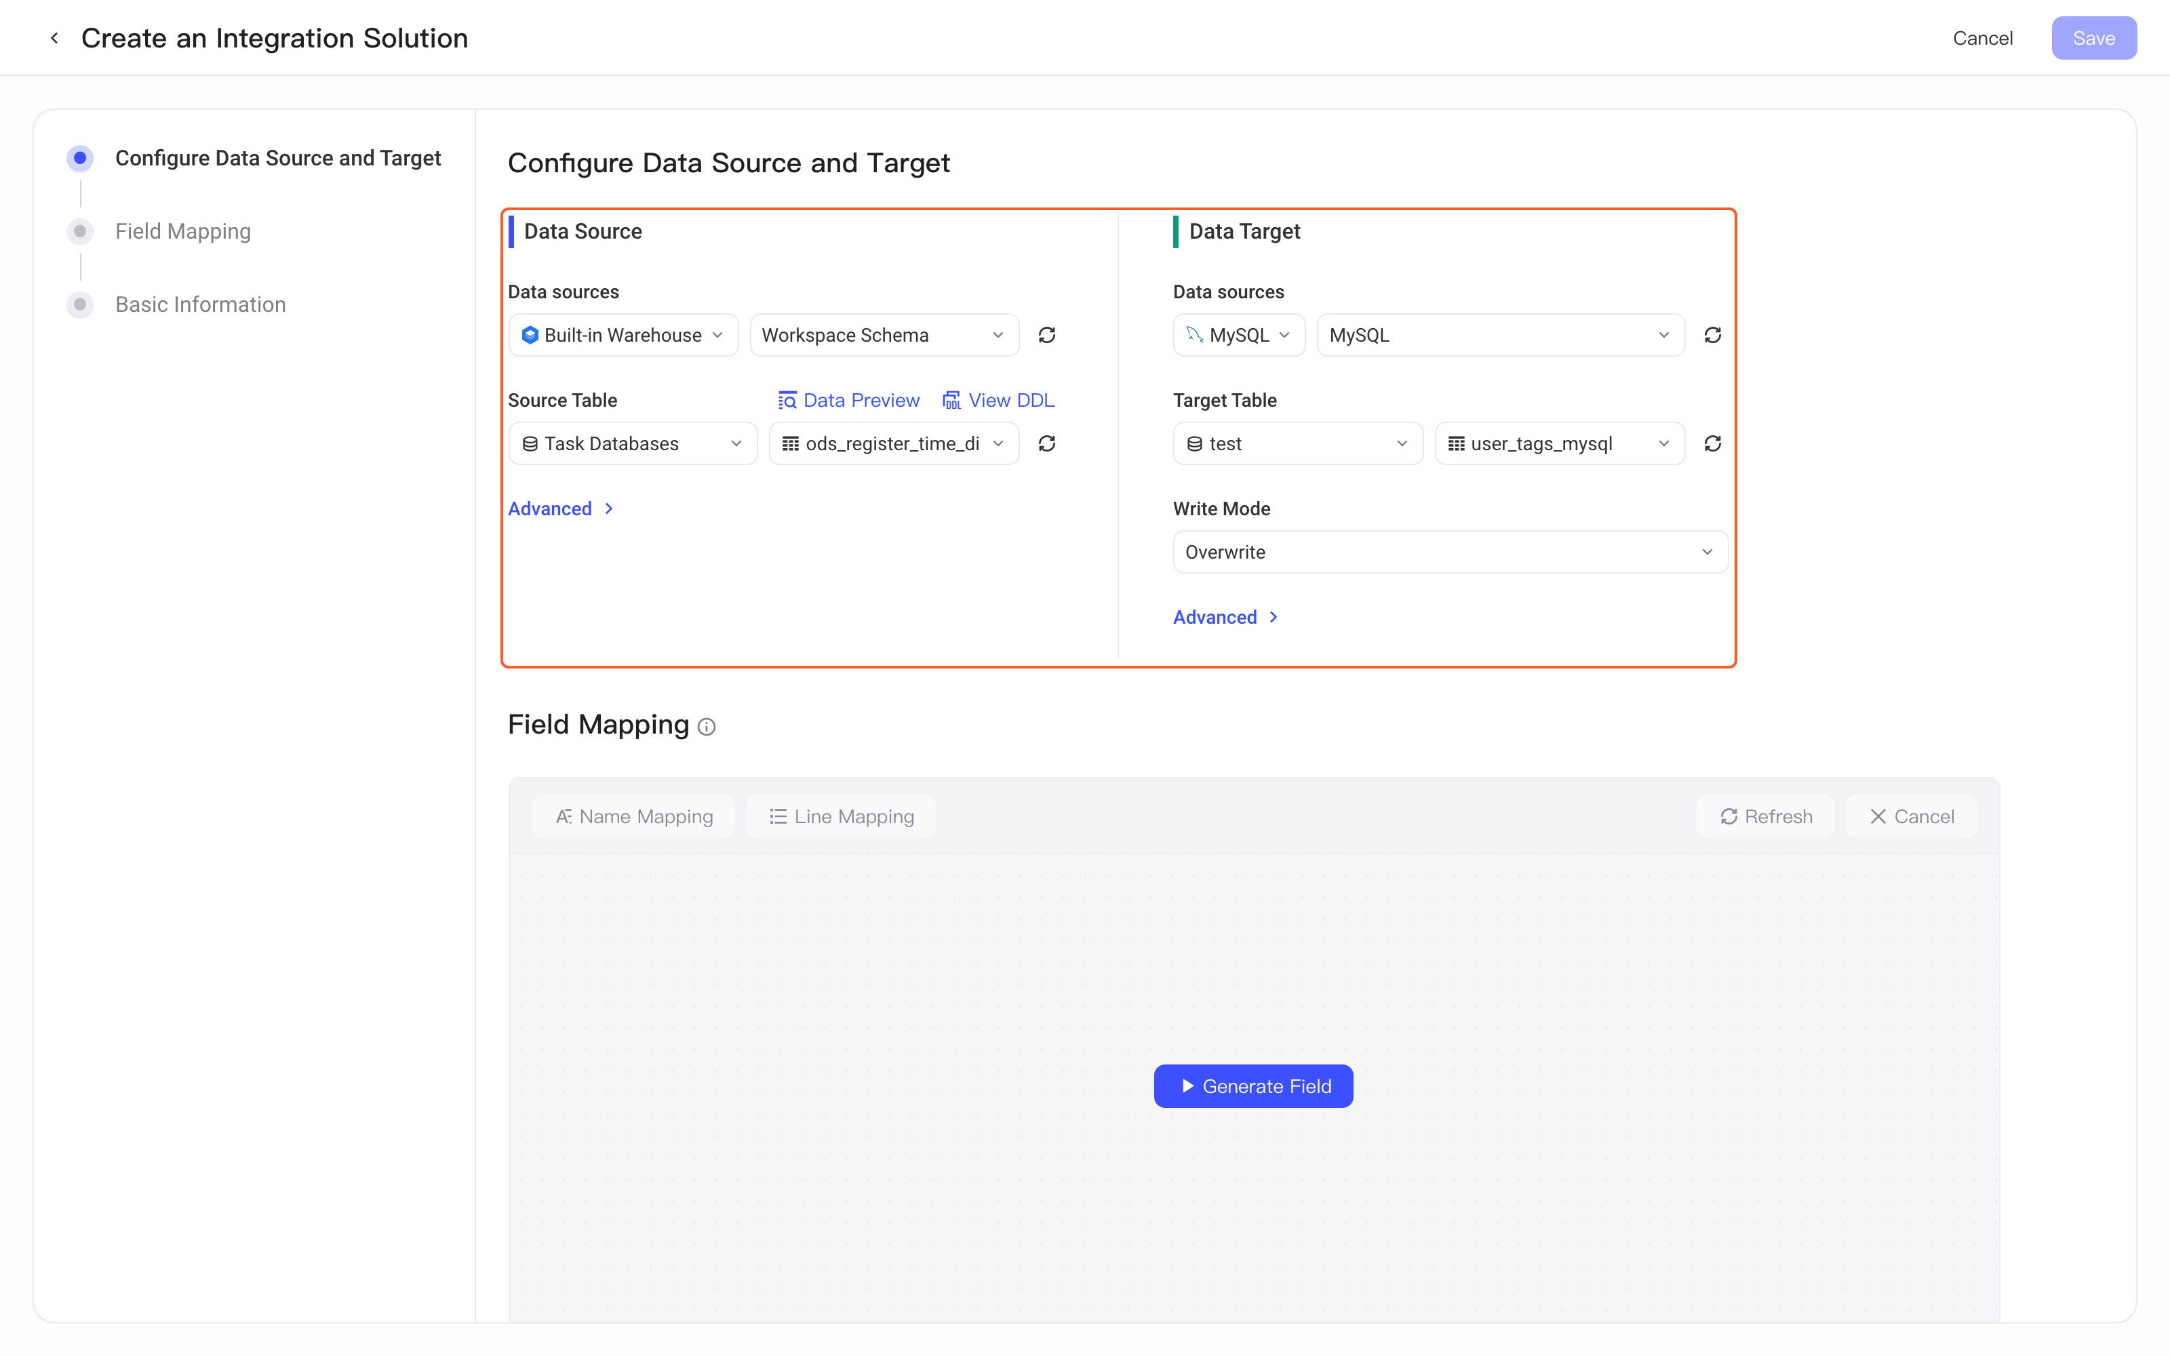
Task: Click Cancel in the field mapping toolbar
Action: tap(1911, 816)
